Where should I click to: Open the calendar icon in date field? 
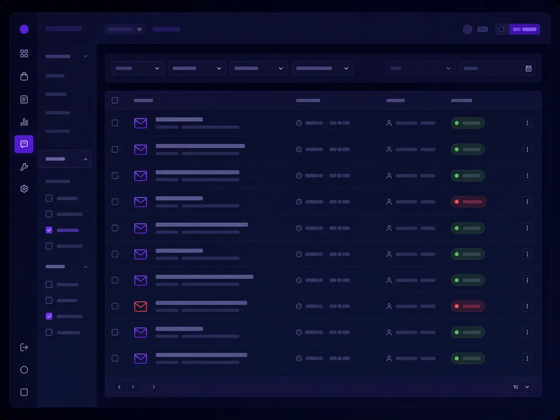pyautogui.click(x=529, y=68)
